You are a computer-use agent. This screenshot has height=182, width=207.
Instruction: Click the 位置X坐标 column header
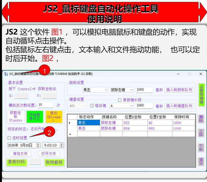135,117
